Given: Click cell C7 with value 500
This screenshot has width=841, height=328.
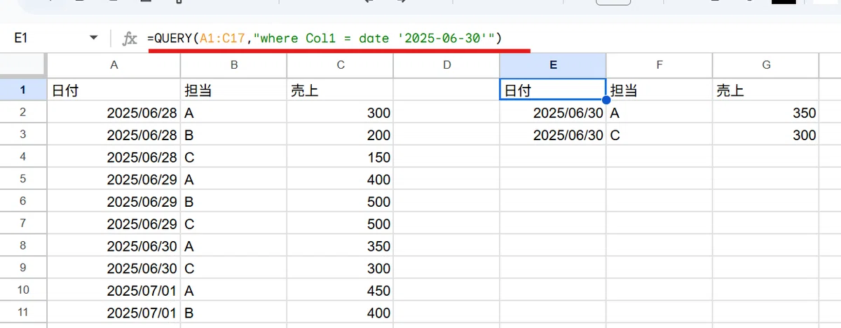Looking at the screenshot, I should 340,224.
